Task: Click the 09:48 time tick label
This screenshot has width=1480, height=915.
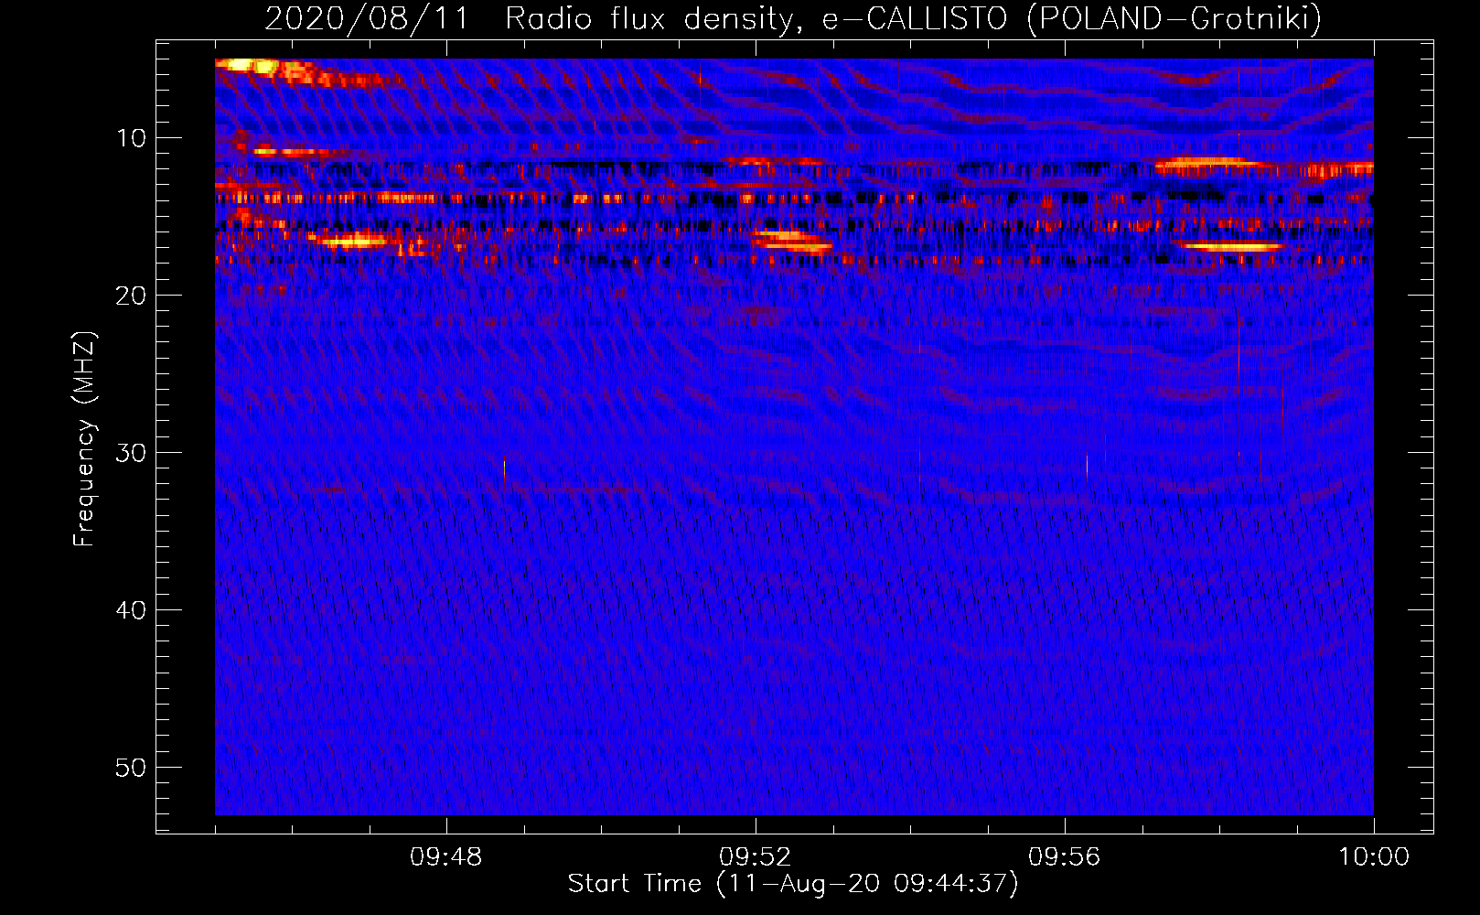Action: coord(446,857)
